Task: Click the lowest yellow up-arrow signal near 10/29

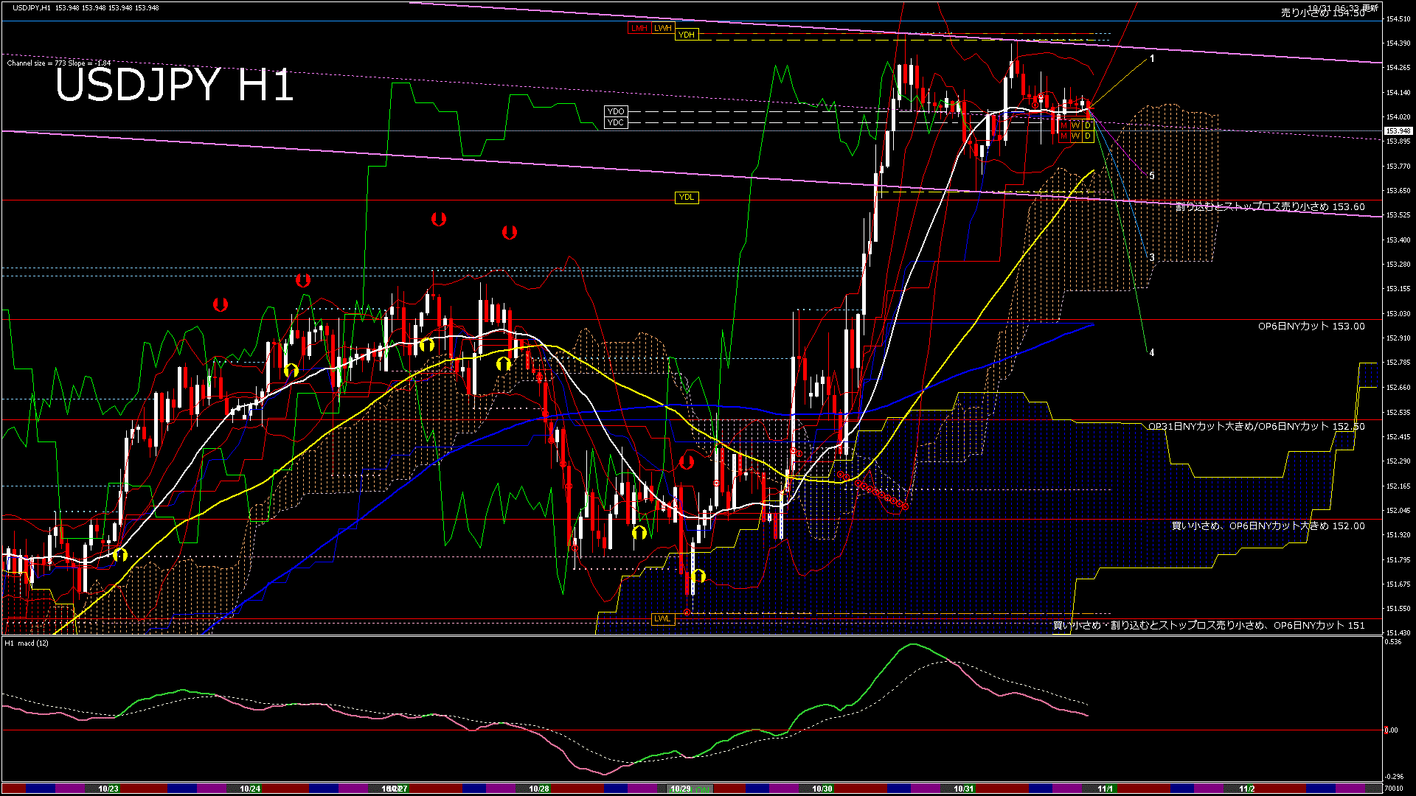Action: [x=698, y=576]
